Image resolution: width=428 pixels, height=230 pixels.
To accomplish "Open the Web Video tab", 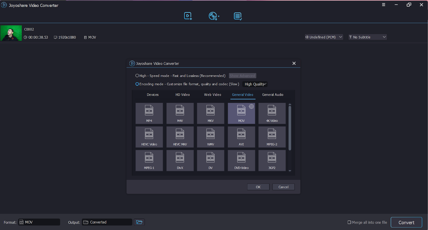I will coord(213,95).
